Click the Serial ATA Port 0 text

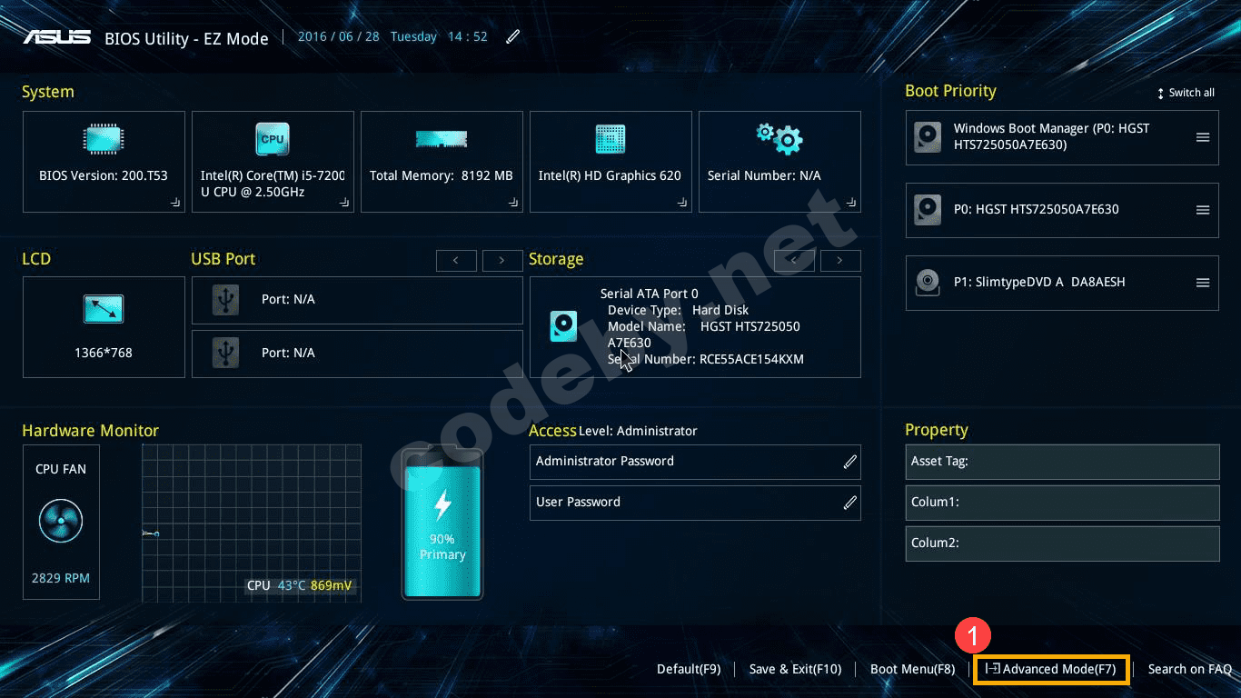[x=650, y=294]
